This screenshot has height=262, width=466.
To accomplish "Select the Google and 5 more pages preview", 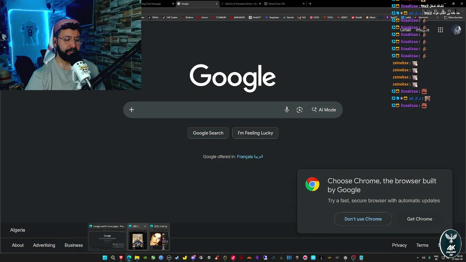I will 107,237.
